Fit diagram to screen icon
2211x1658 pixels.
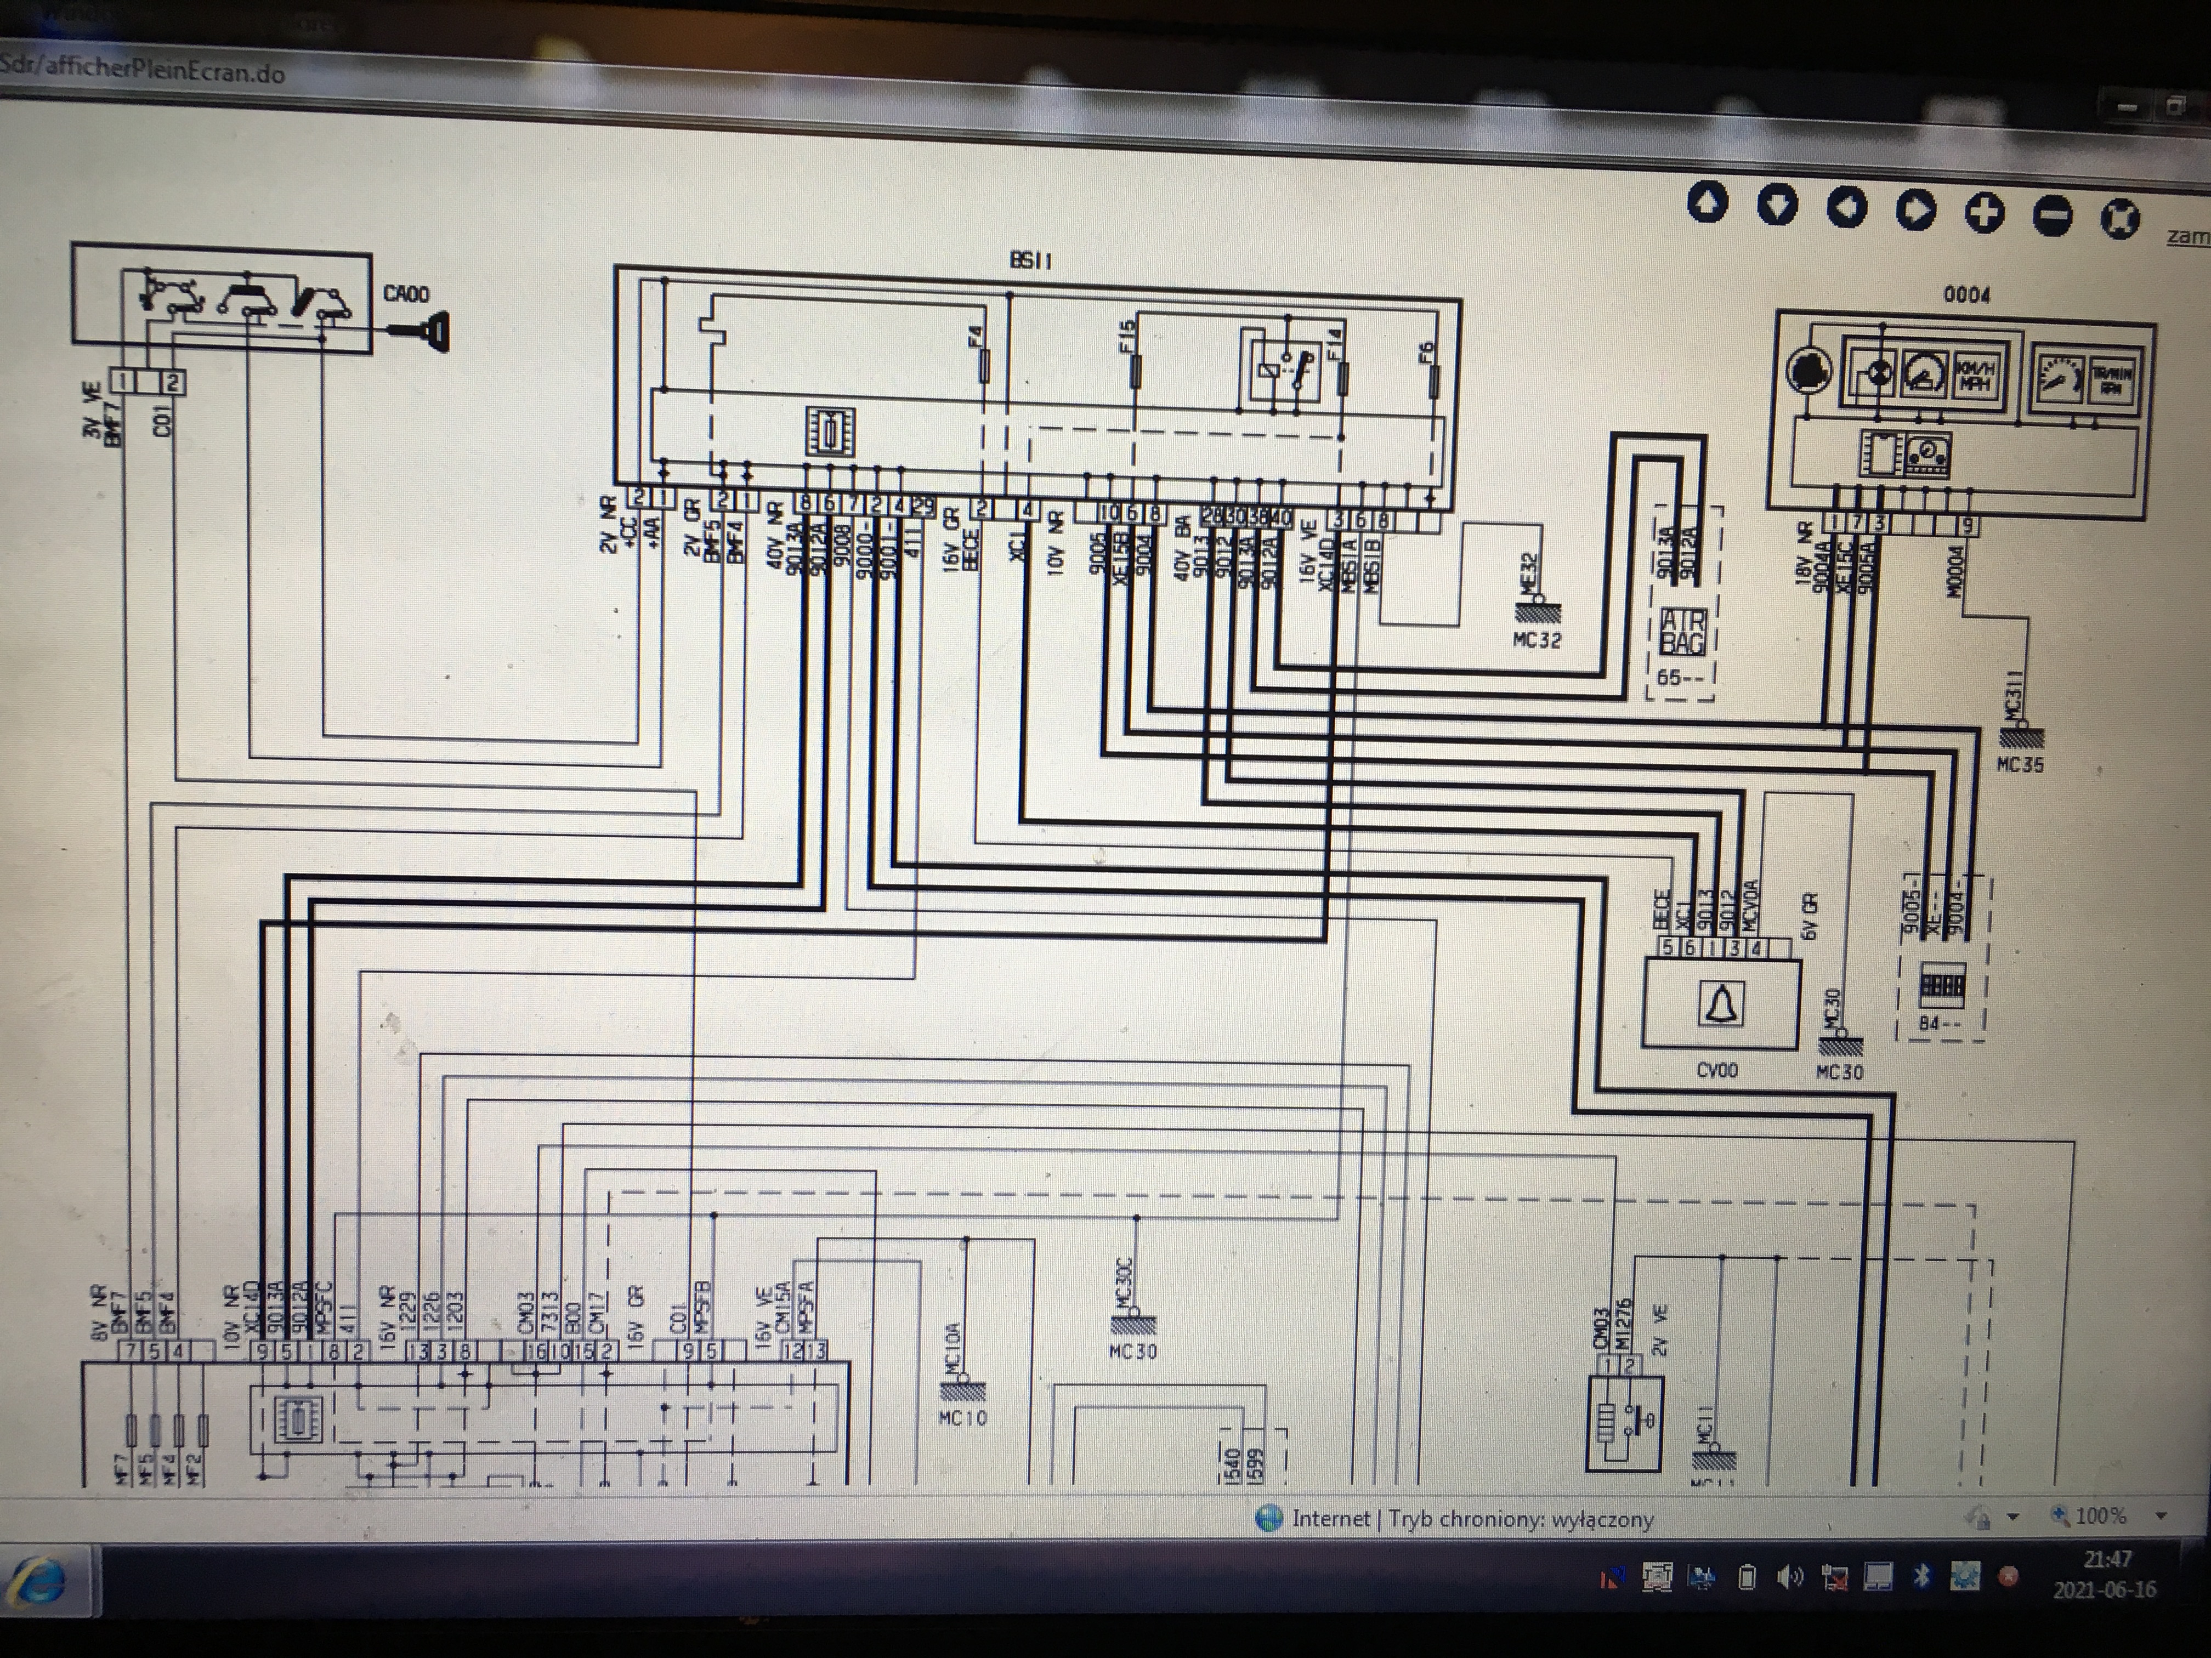point(2121,218)
